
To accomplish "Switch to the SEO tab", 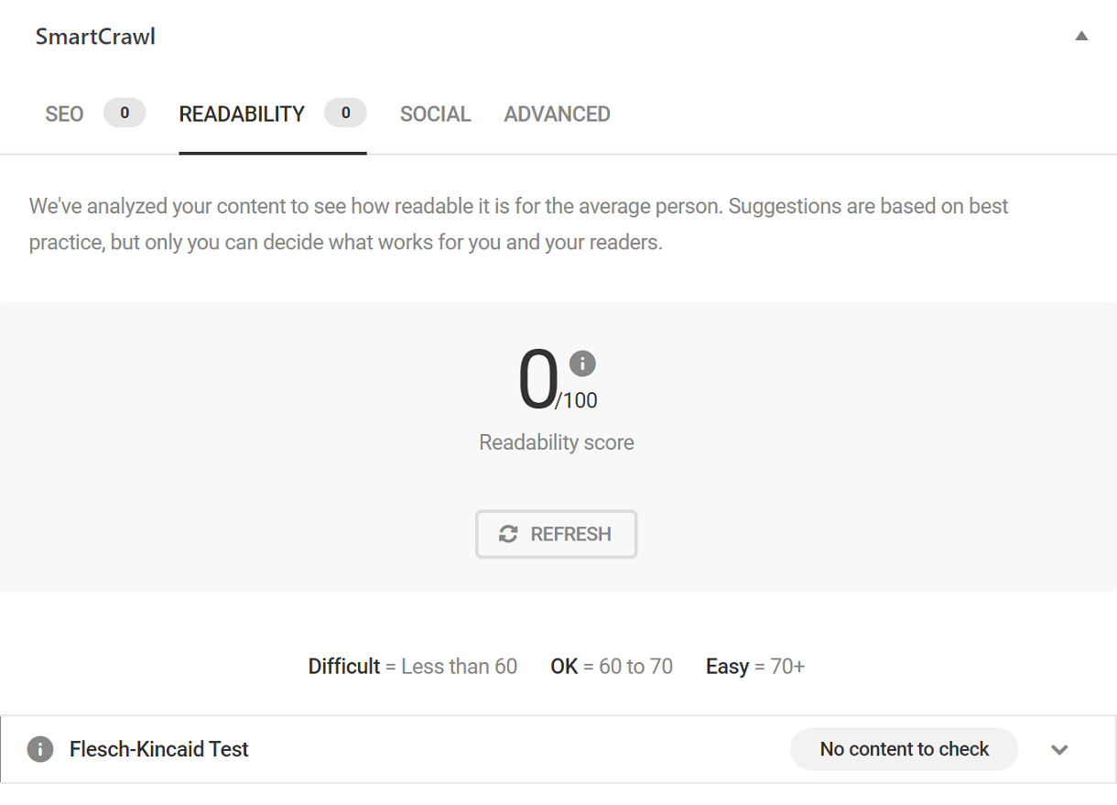I will 64,114.
